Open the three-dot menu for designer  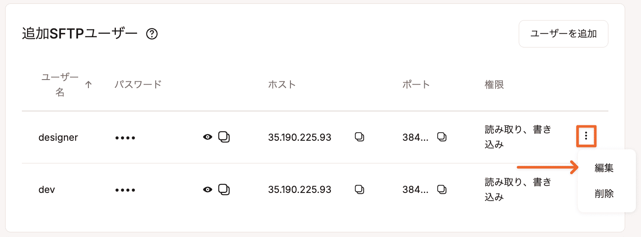586,136
